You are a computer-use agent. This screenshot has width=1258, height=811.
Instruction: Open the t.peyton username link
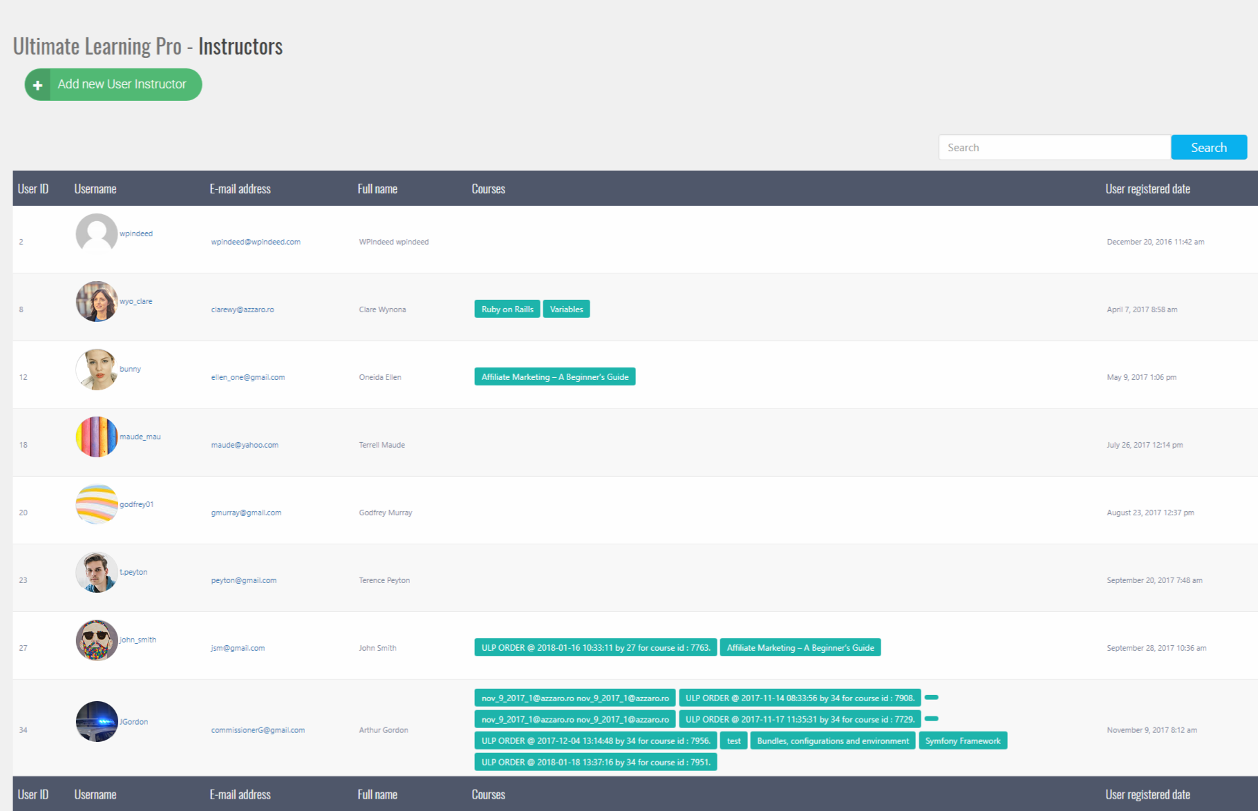tap(133, 572)
